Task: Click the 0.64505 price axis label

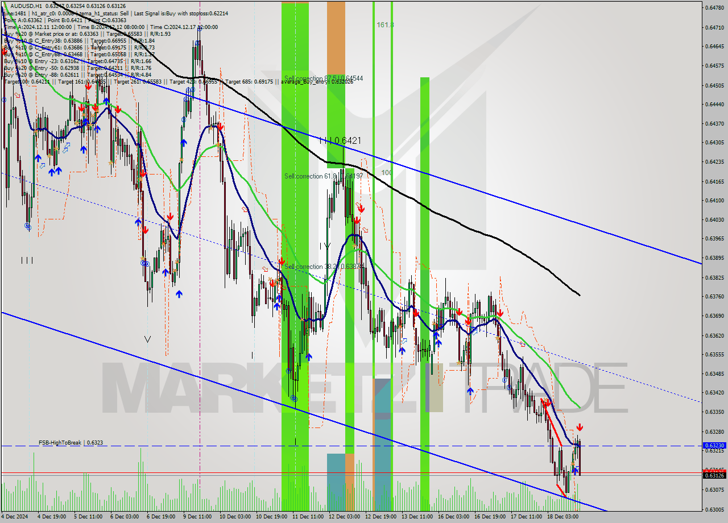Action: point(715,86)
